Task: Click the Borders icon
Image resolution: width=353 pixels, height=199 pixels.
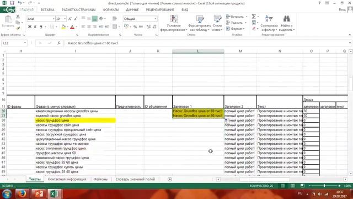Action: [52, 27]
